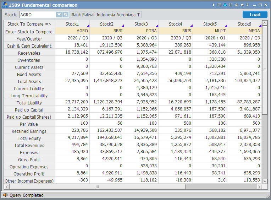271x200 pixels.
Task: Click the stock search magnifier icon
Action: coord(66,15)
